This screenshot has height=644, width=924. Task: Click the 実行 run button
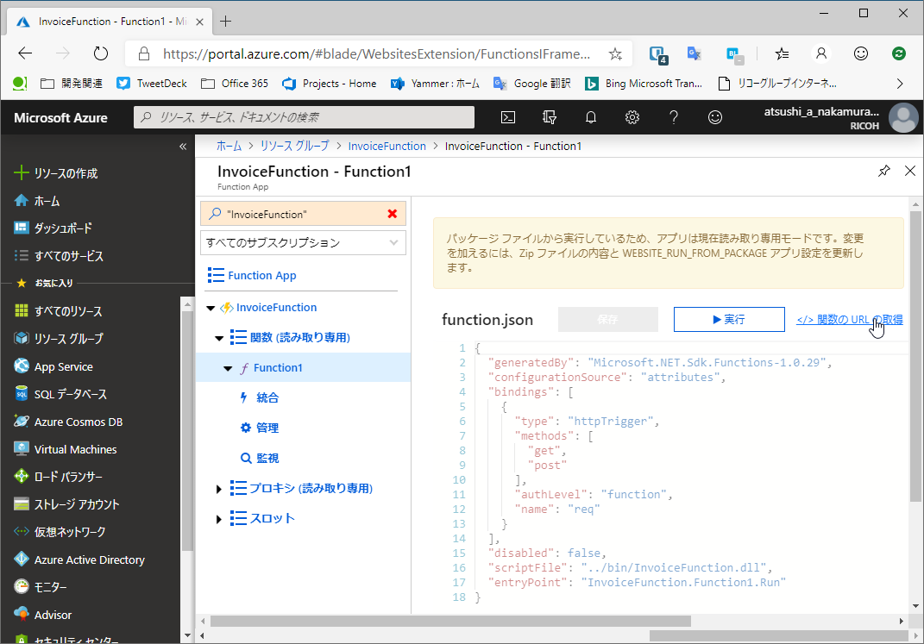coord(729,319)
